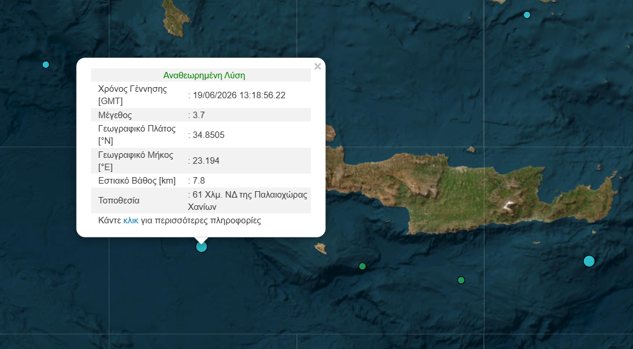The height and width of the screenshot is (349, 633).
Task: Select the "Χρόνος Γέννησης [GMT]" label
Action: (x=132, y=95)
